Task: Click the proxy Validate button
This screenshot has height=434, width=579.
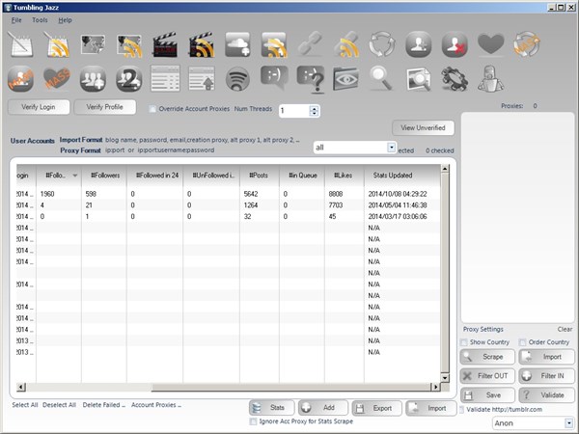Action: (x=547, y=395)
